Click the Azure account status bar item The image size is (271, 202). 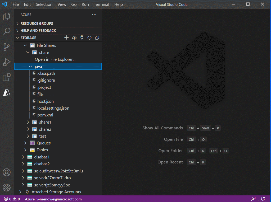click(x=53, y=199)
